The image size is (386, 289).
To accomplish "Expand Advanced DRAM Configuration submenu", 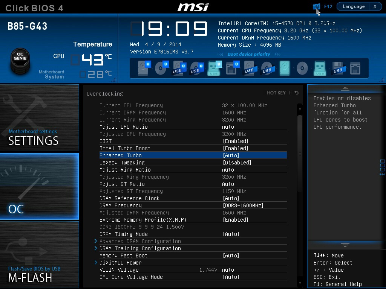I will click(x=140, y=241).
